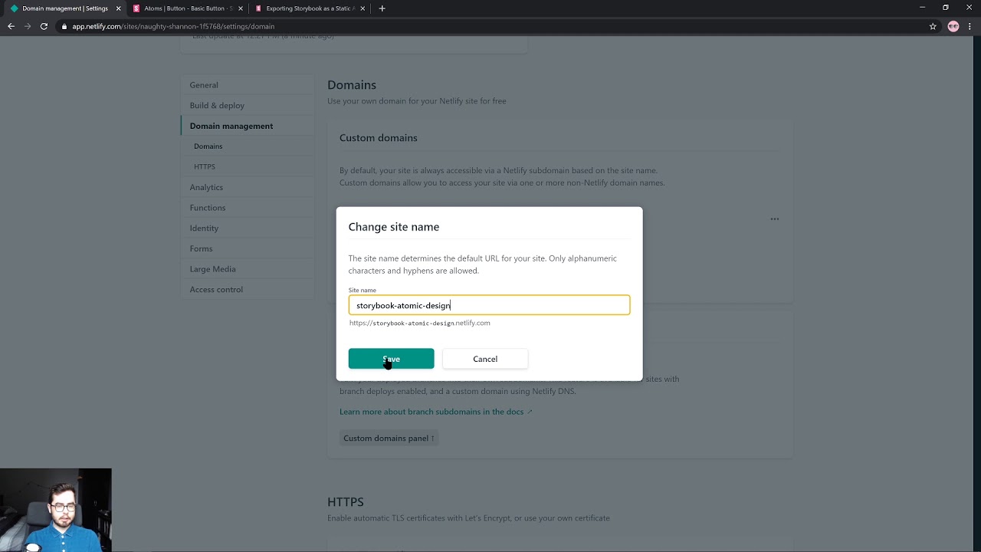This screenshot has height=552, width=981.
Task: Switch to the Atoms Button tab
Action: click(x=188, y=8)
